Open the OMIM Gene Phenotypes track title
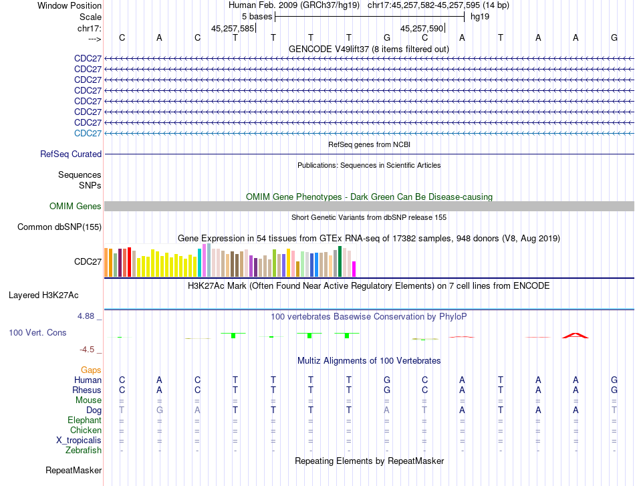Viewport: 635px width, 486px height. pos(369,197)
